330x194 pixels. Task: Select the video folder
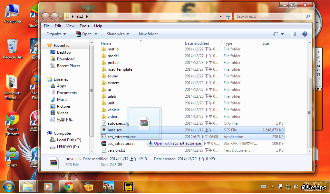(112, 116)
